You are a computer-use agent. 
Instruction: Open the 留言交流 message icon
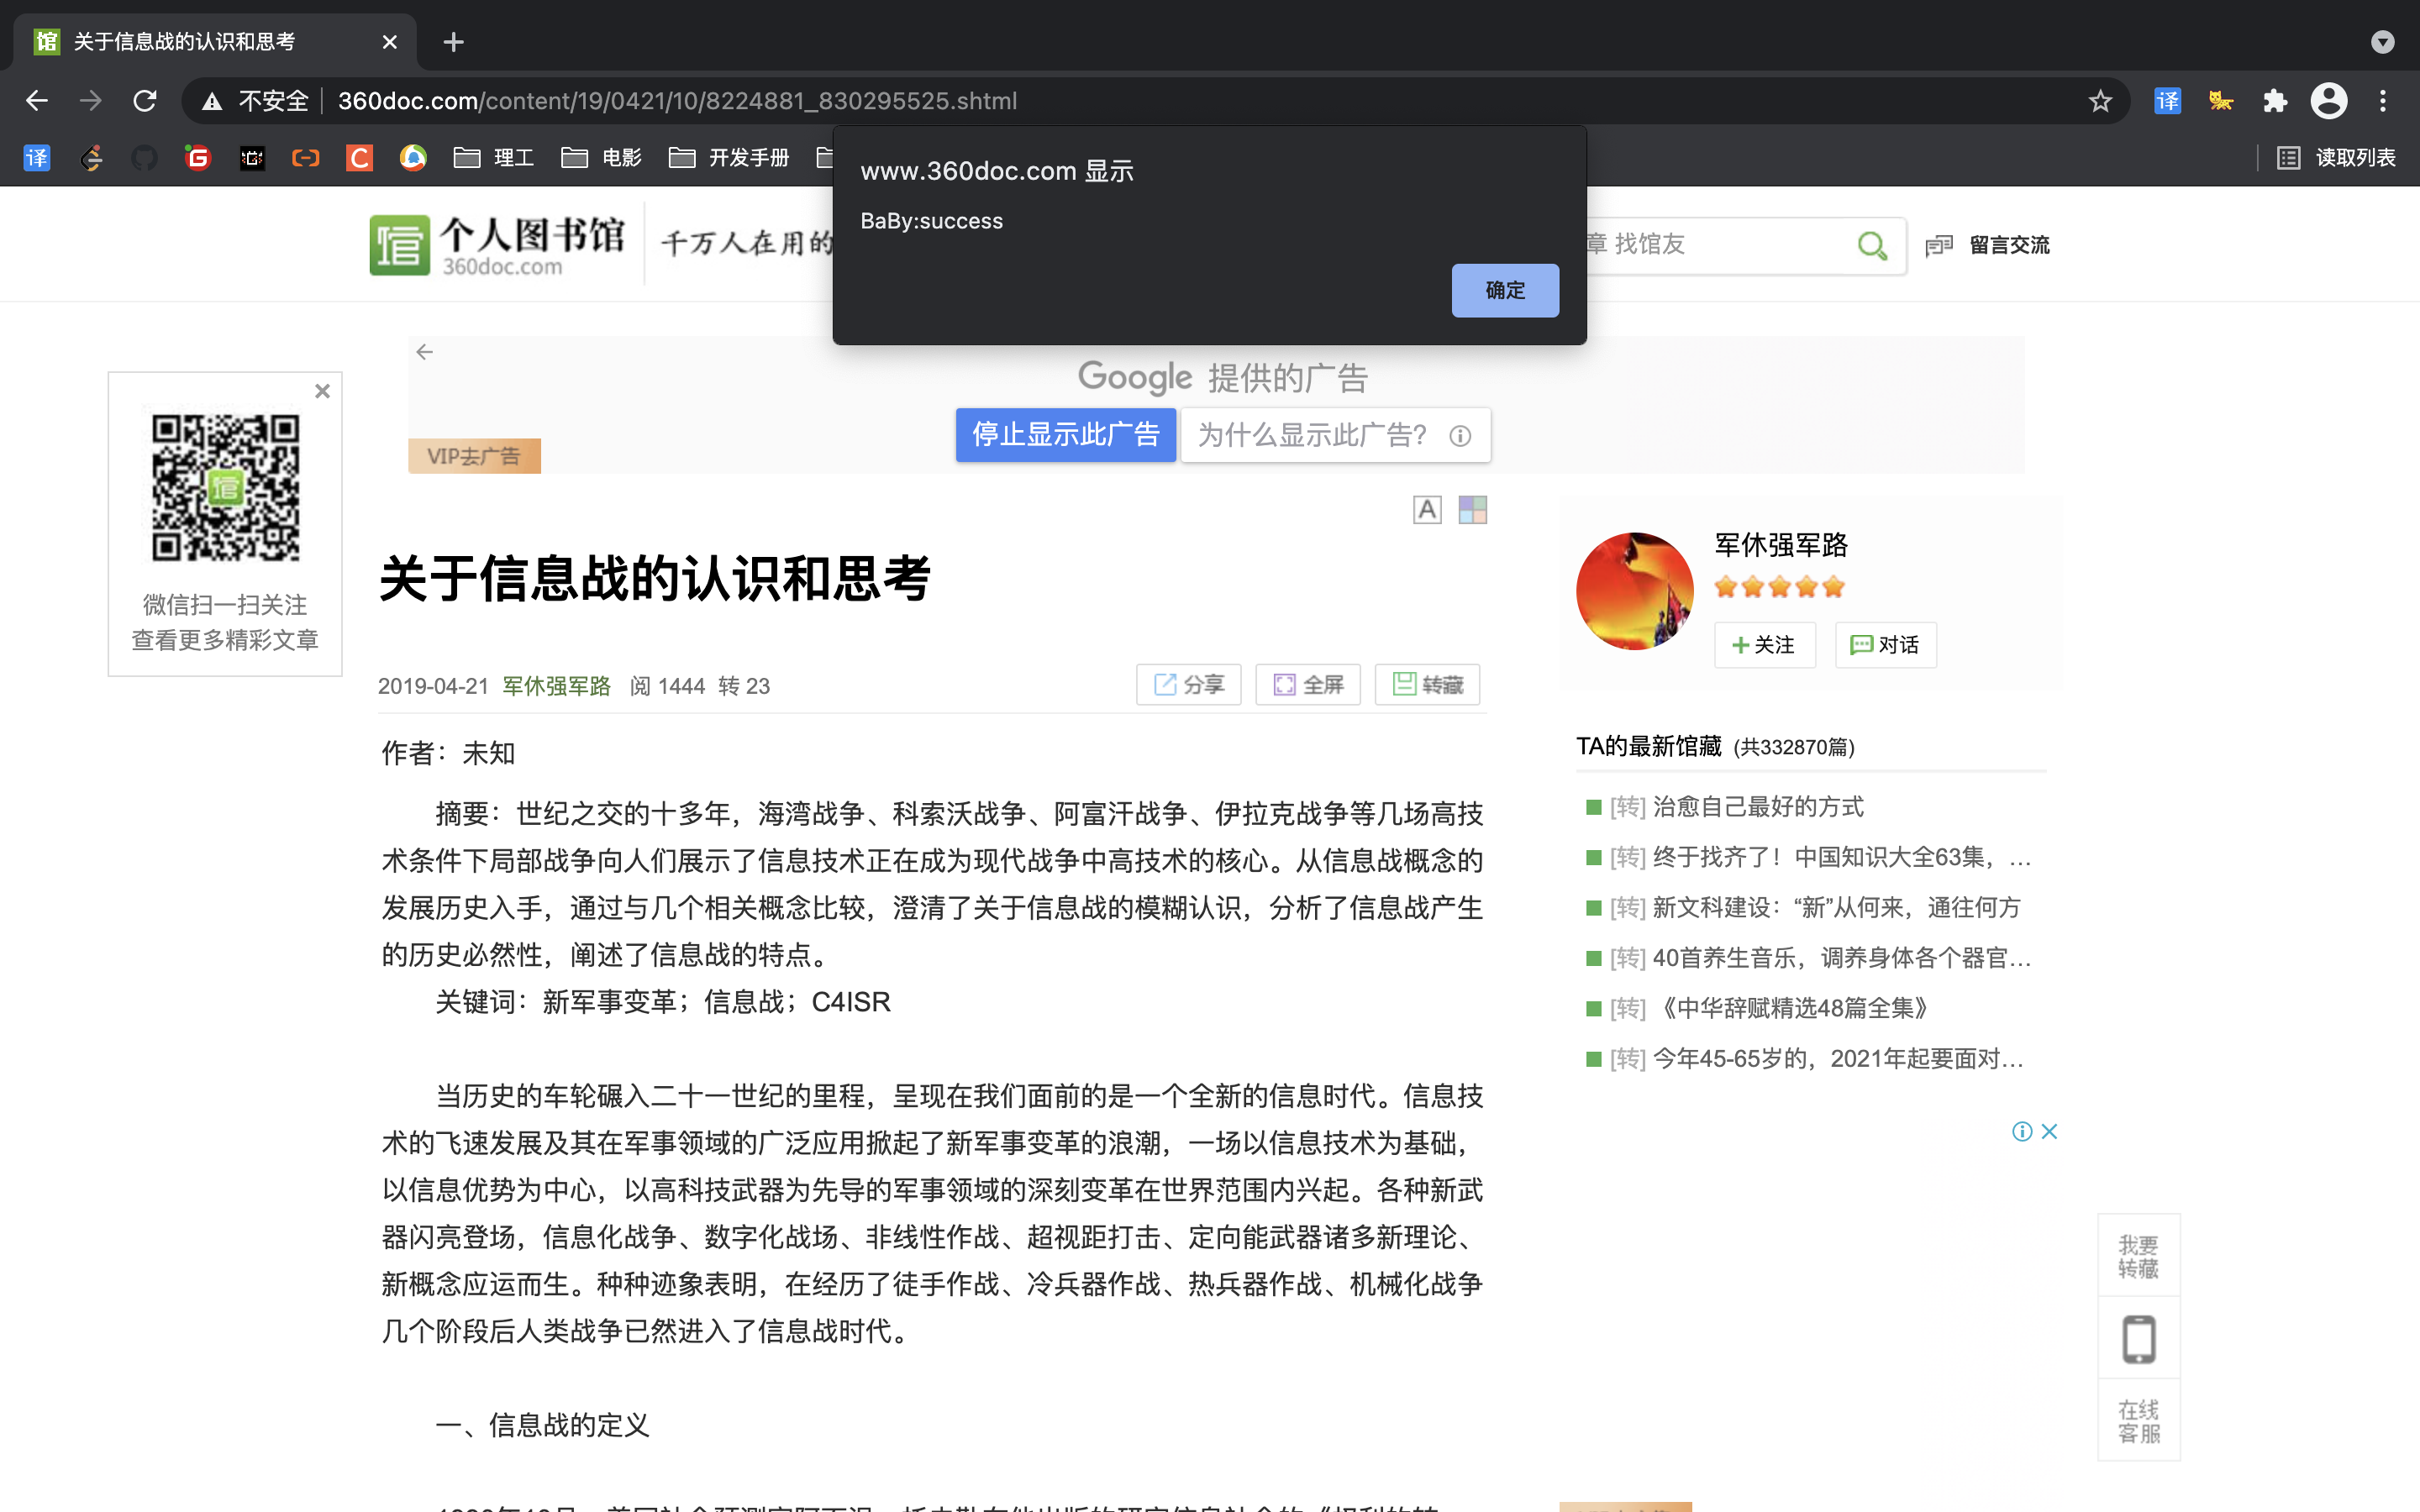pos(1939,245)
